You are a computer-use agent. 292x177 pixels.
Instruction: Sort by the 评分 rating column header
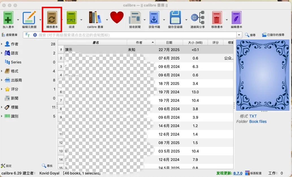point(215,43)
